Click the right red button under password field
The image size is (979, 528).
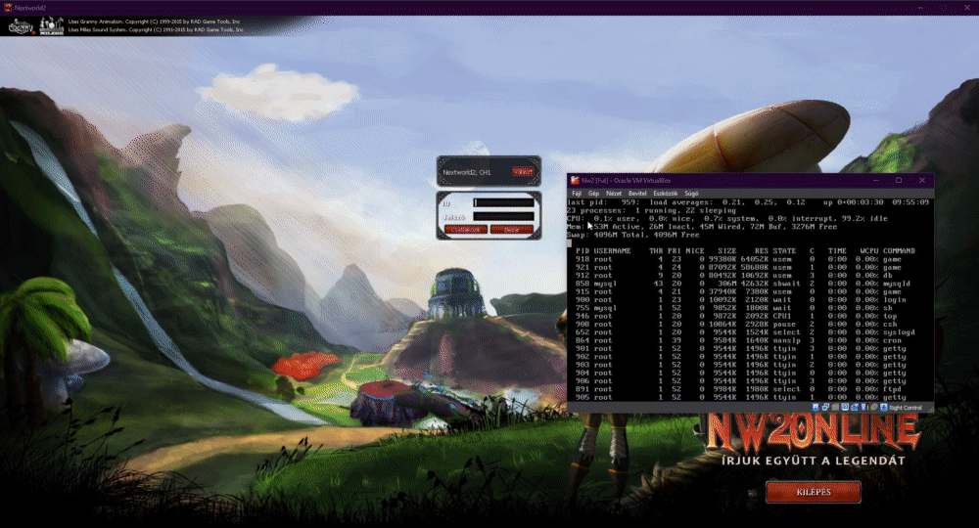click(511, 230)
